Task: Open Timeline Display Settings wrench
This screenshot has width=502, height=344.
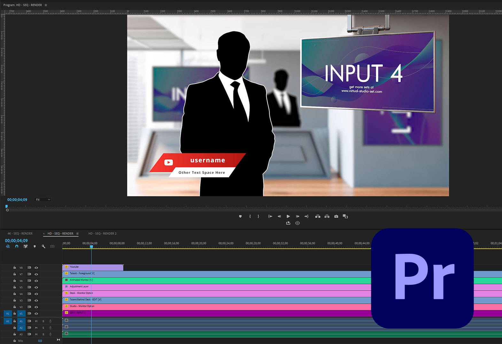Action: tap(43, 246)
